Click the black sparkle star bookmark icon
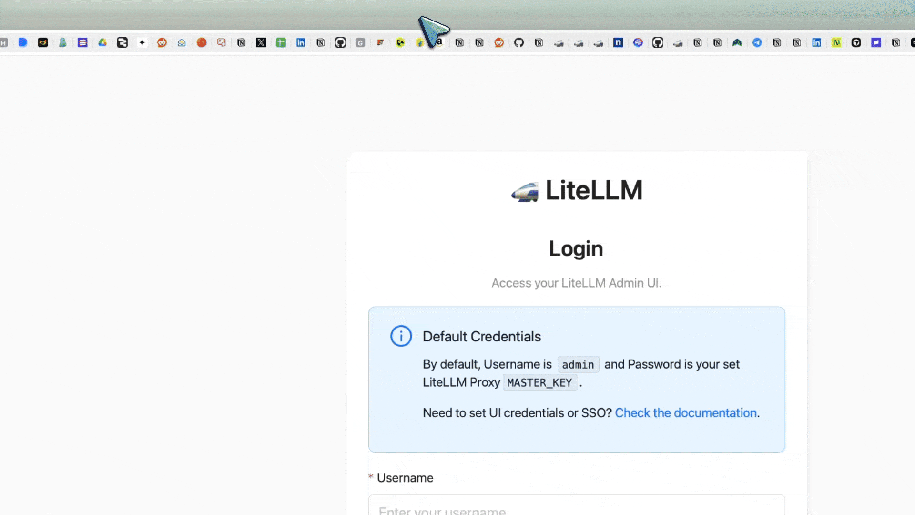Screen dimensions: 915x515 coord(142,43)
